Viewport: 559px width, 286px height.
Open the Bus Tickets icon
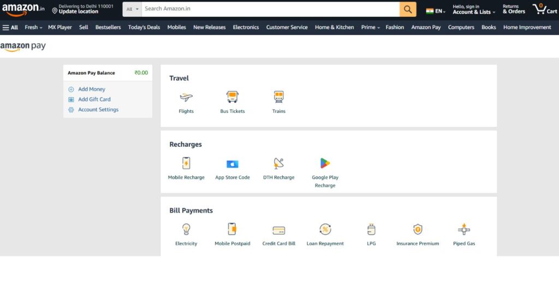point(233,97)
